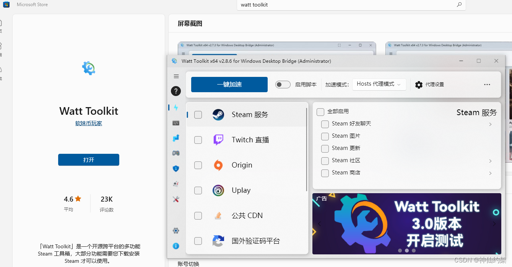Click the 代理设置 label
Screen dimensions: 512x267
tap(435, 85)
